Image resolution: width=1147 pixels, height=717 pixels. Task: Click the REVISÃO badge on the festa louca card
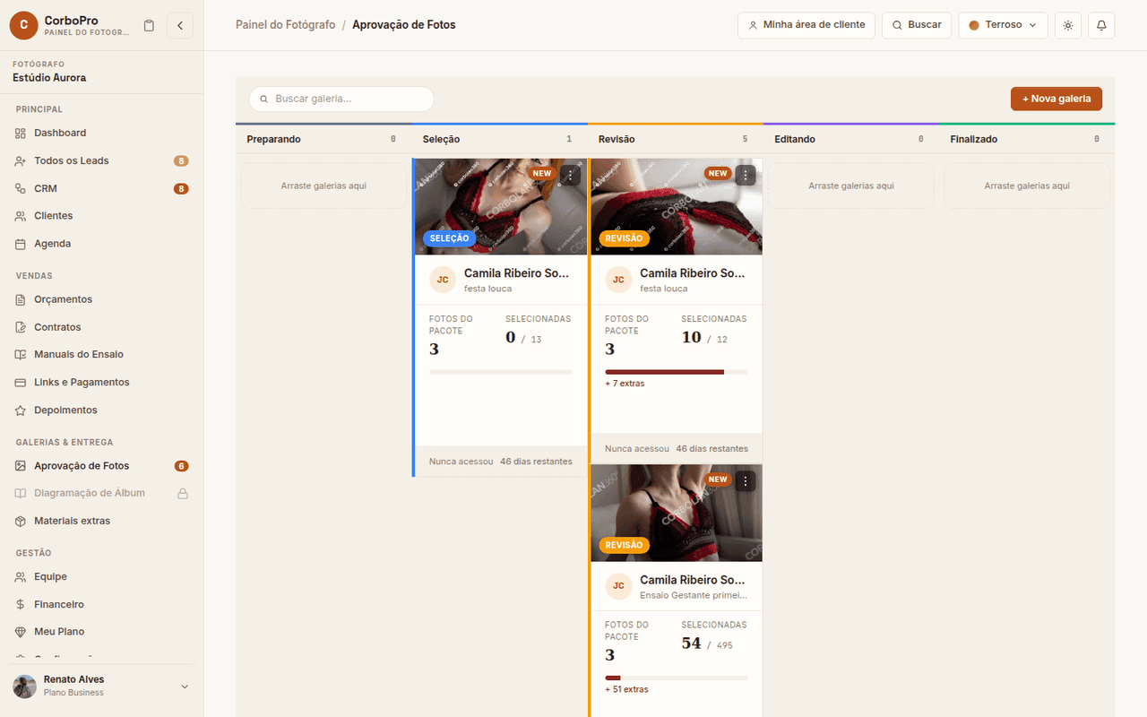624,238
